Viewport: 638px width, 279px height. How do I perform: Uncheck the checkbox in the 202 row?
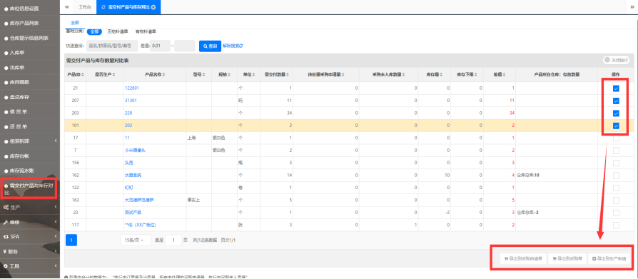pyautogui.click(x=616, y=126)
